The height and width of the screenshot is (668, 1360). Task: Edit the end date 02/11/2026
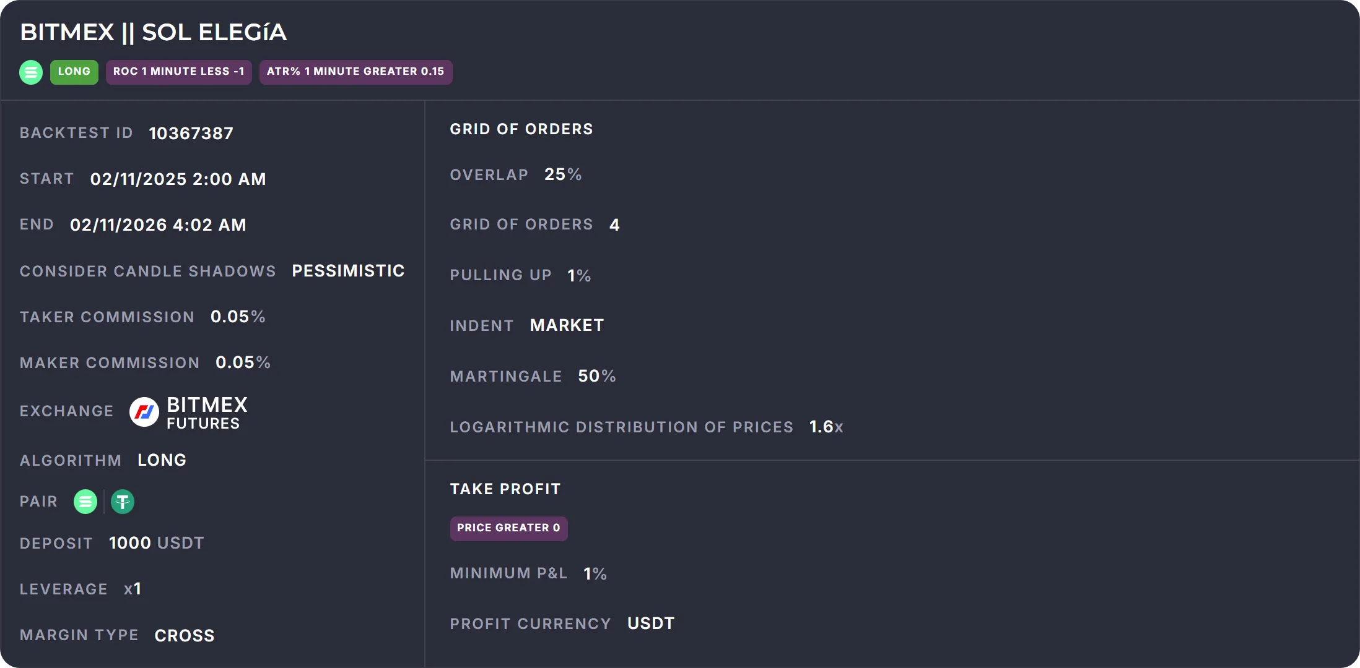click(157, 225)
